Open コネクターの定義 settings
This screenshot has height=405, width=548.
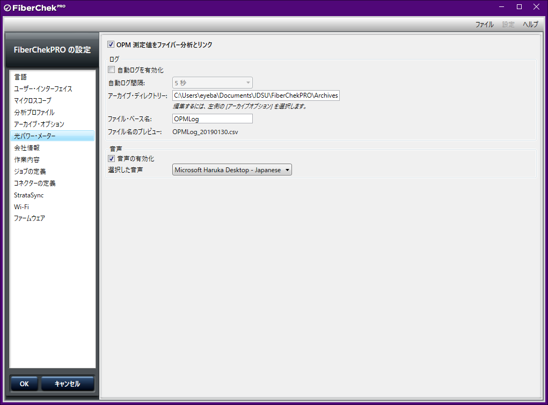coord(53,183)
